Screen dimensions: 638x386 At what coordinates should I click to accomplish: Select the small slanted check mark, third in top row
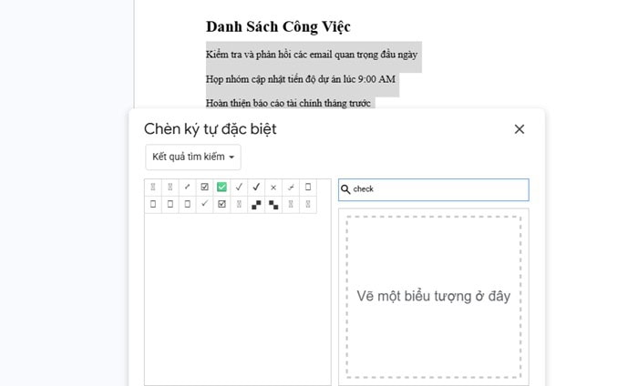click(187, 188)
